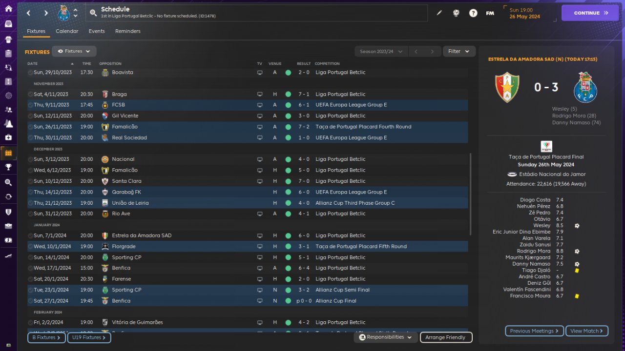Toggle the circle marker on Braga fixture row
Screen dimensions: 625x351
point(30,94)
